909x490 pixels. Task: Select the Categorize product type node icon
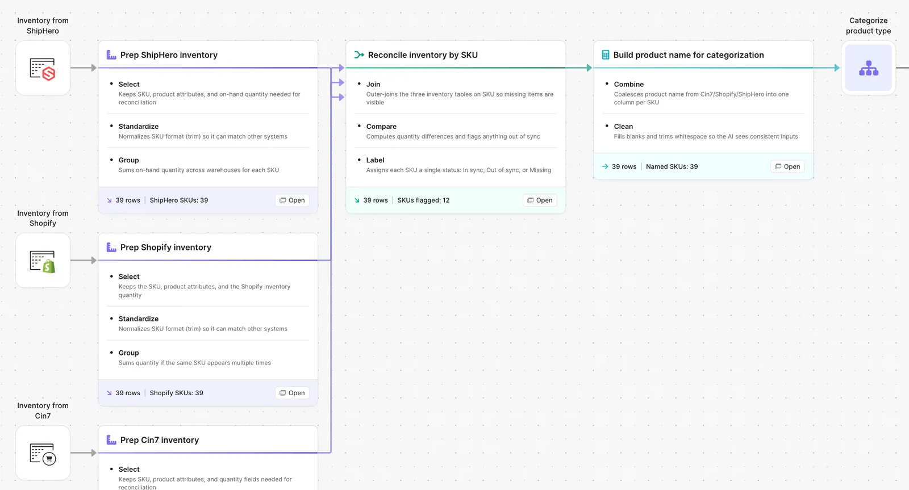pyautogui.click(x=868, y=68)
